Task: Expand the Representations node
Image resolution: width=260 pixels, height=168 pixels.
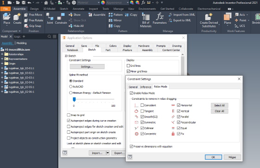Action: pos(2,59)
